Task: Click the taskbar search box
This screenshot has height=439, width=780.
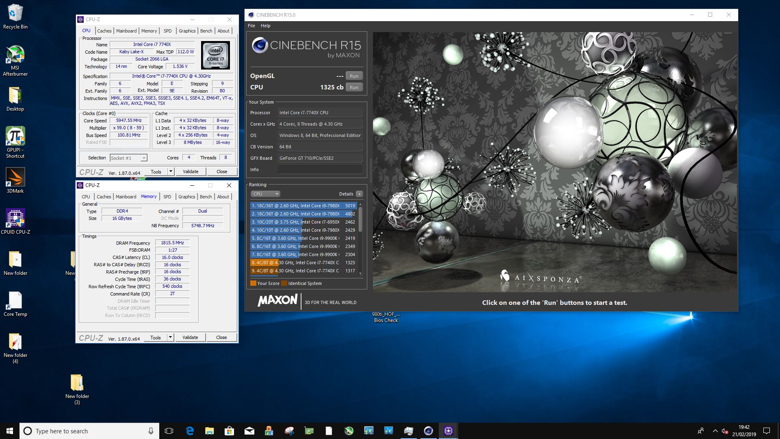Action: click(x=89, y=431)
